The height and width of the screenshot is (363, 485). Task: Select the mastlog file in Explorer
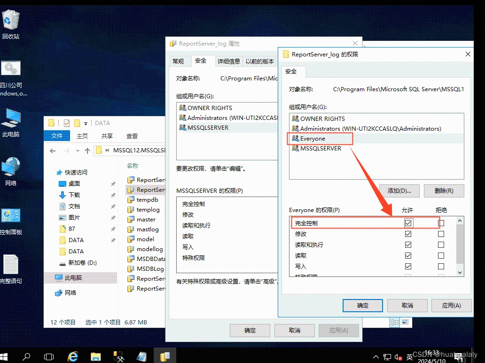click(148, 229)
